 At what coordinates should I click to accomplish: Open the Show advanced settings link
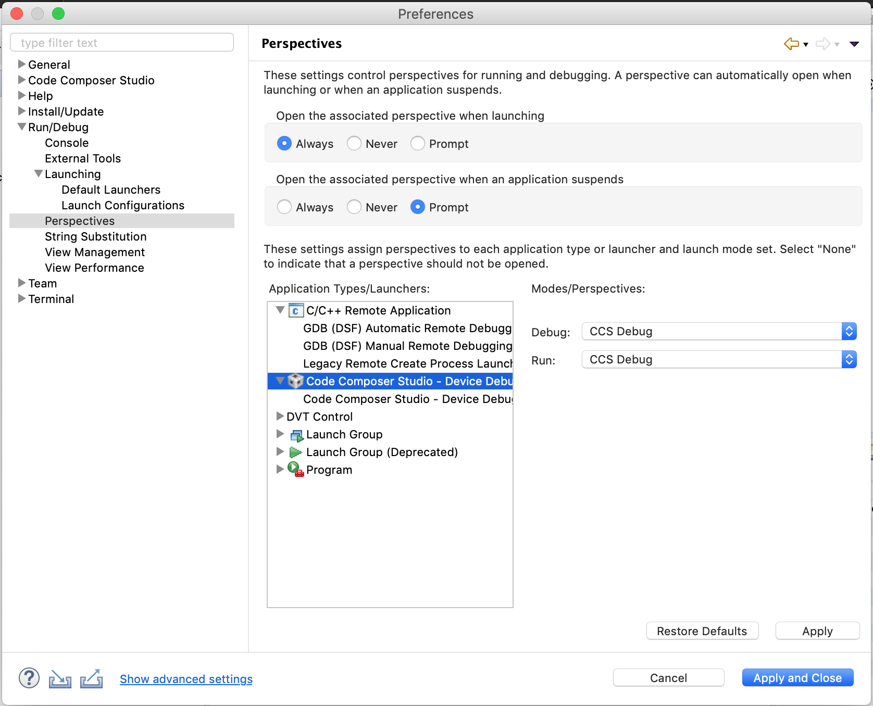(186, 679)
